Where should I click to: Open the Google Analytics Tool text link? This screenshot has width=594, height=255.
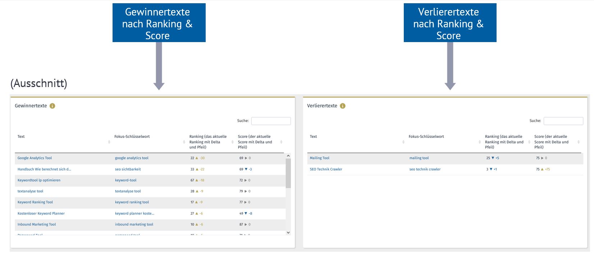tap(35, 158)
